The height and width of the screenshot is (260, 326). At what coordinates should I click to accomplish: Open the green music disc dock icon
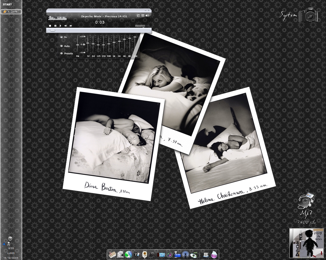point(194,255)
